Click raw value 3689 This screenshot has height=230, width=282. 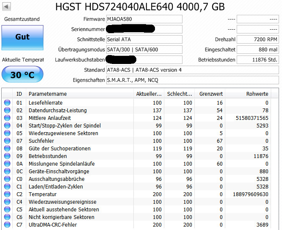pos(263,225)
